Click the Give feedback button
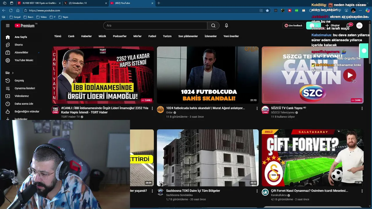Screen dimensions: 372x209 [x=293, y=26]
